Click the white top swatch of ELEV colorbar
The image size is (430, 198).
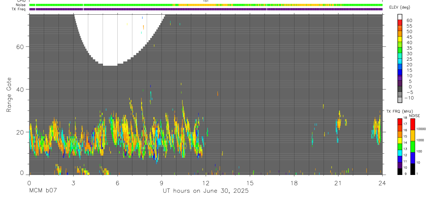pyautogui.click(x=400, y=17)
